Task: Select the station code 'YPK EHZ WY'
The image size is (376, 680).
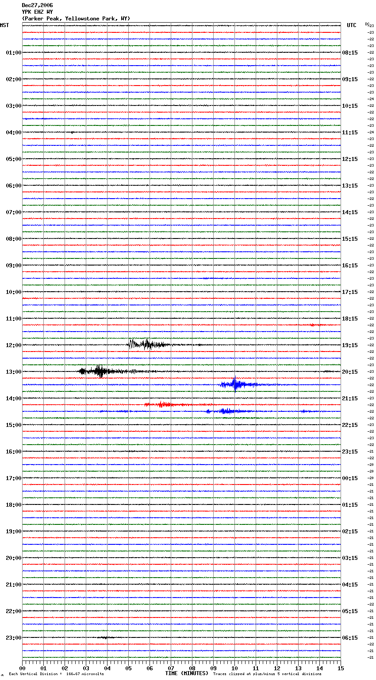Action: tap(37, 12)
